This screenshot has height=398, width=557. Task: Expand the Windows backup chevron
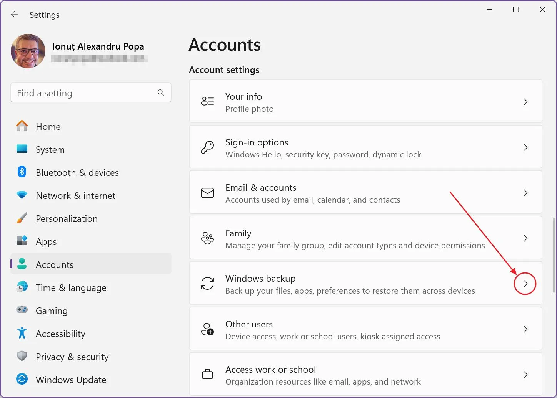tap(525, 284)
